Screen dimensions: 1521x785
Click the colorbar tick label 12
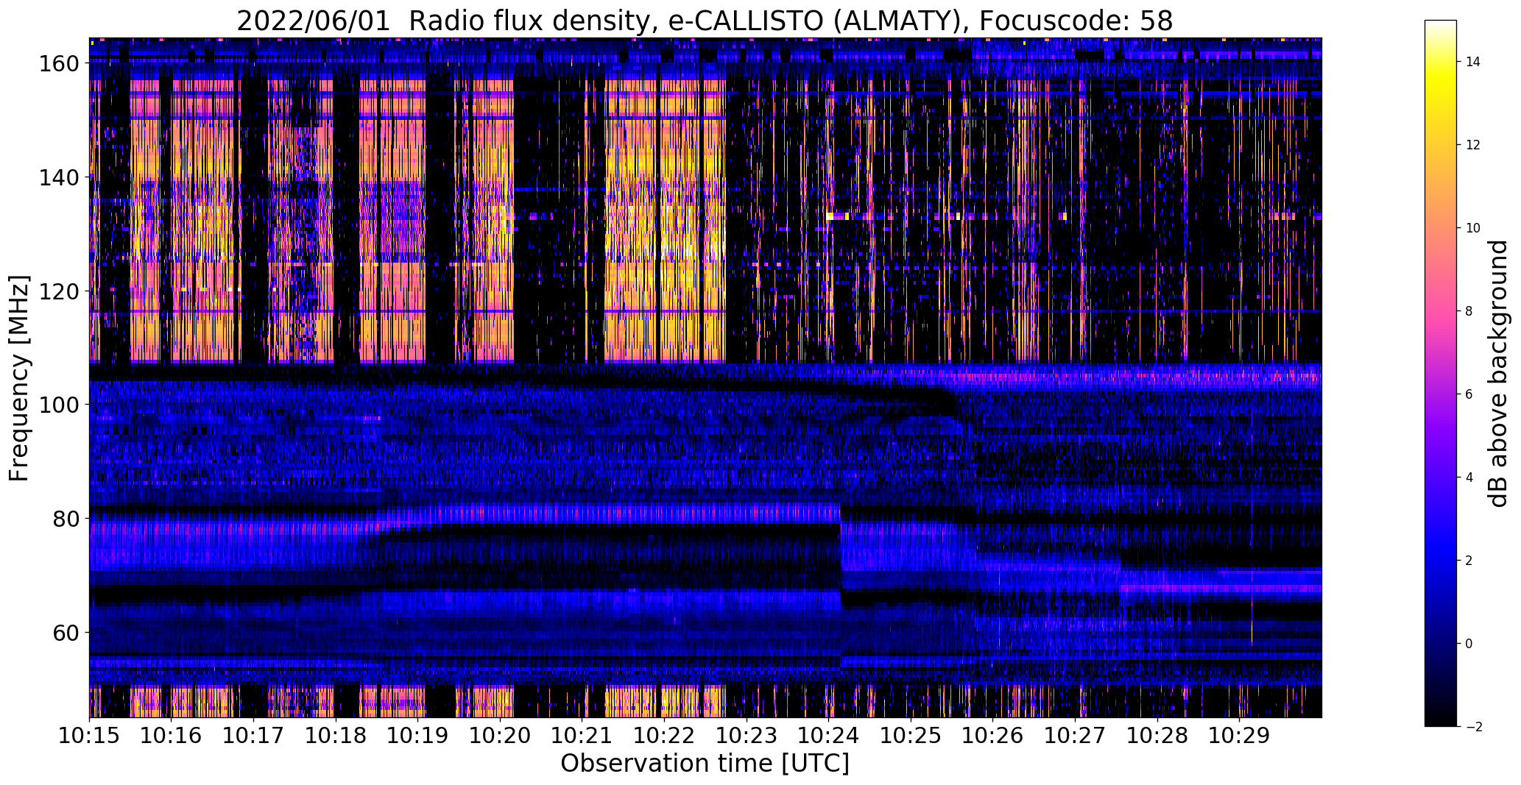pyautogui.click(x=1472, y=145)
